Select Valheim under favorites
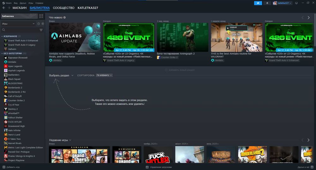 tap(12, 49)
